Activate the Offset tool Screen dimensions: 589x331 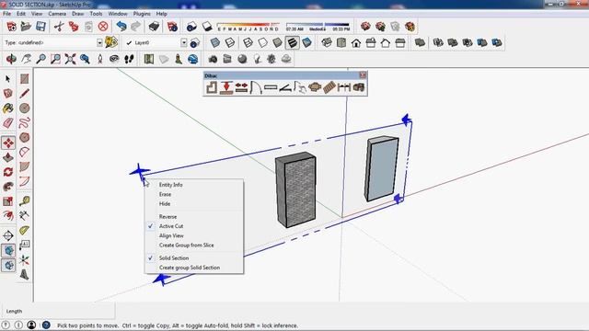coord(8,216)
